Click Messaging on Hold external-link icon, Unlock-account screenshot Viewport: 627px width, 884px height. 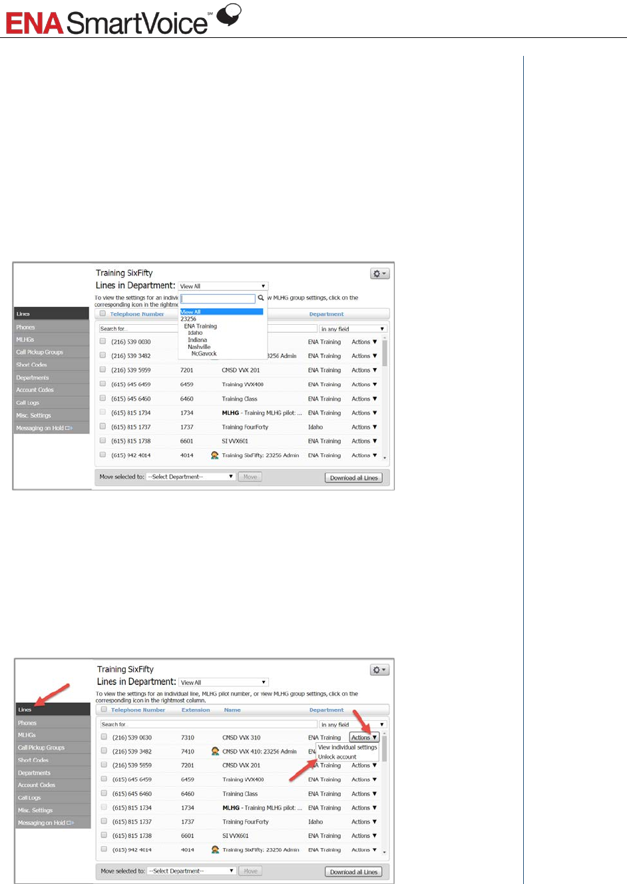71,823
